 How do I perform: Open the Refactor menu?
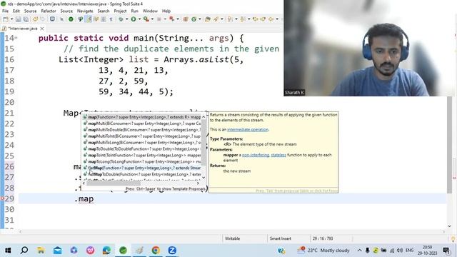[x=48, y=11]
